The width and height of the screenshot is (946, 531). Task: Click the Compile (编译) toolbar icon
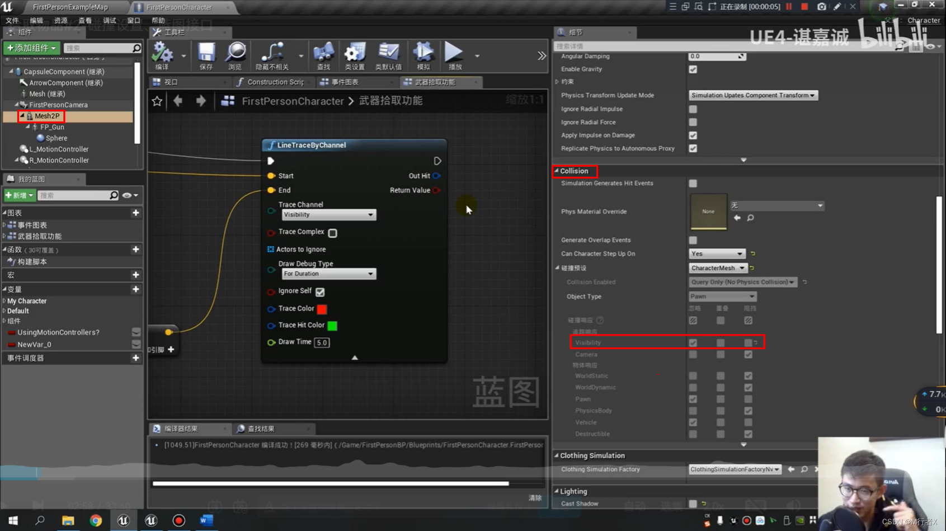pyautogui.click(x=162, y=55)
